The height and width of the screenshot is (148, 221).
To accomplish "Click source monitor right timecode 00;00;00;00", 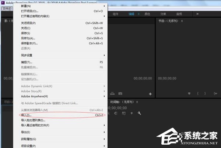I will (143, 78).
